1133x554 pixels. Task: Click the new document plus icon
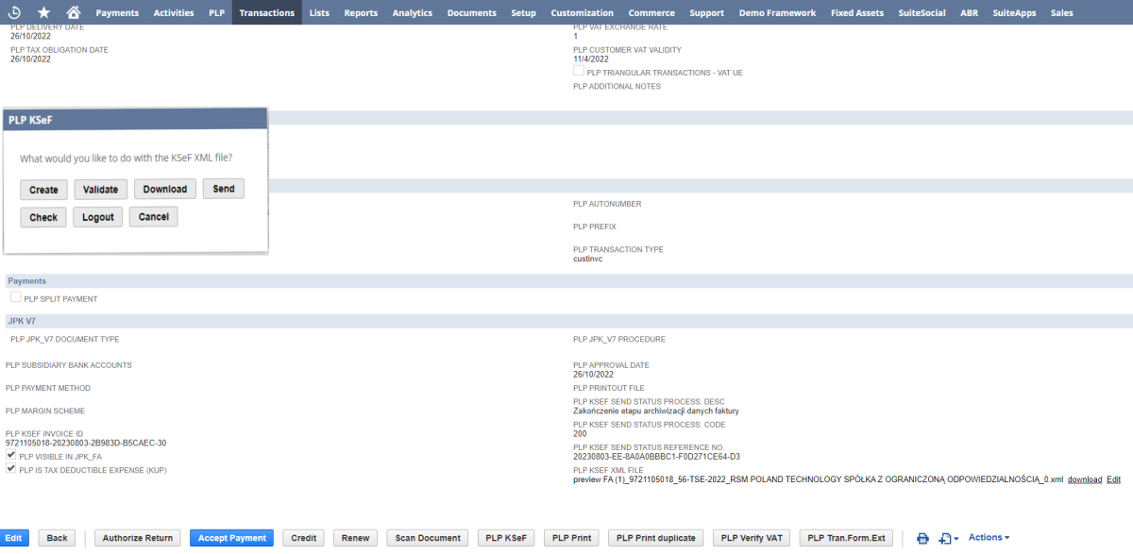(x=947, y=538)
